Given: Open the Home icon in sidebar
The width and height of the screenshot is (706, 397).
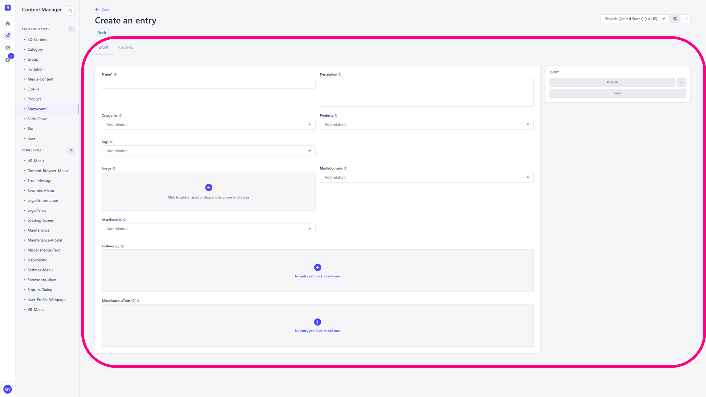Looking at the screenshot, I should tap(8, 24).
